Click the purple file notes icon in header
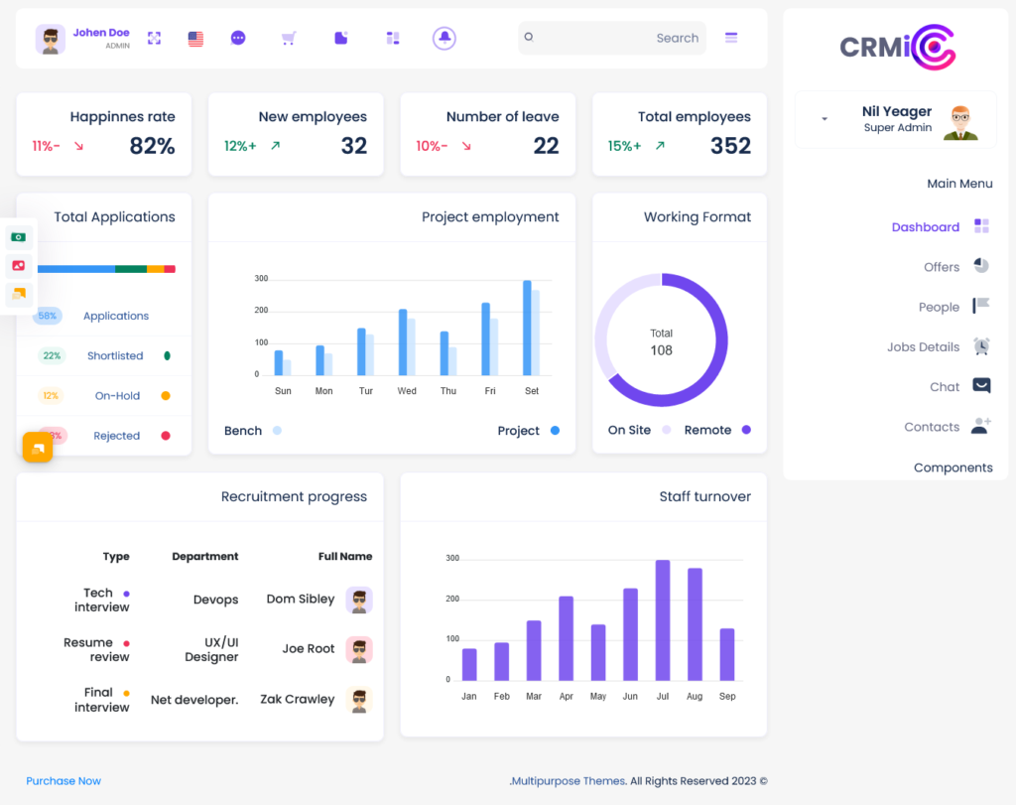1016x805 pixels. coord(341,39)
